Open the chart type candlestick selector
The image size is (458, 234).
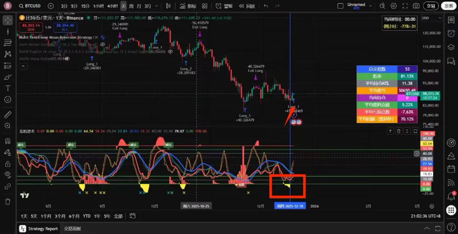168,6
